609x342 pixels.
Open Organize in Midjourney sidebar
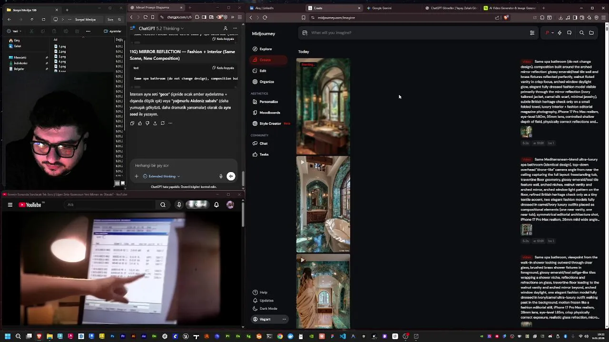264,82
